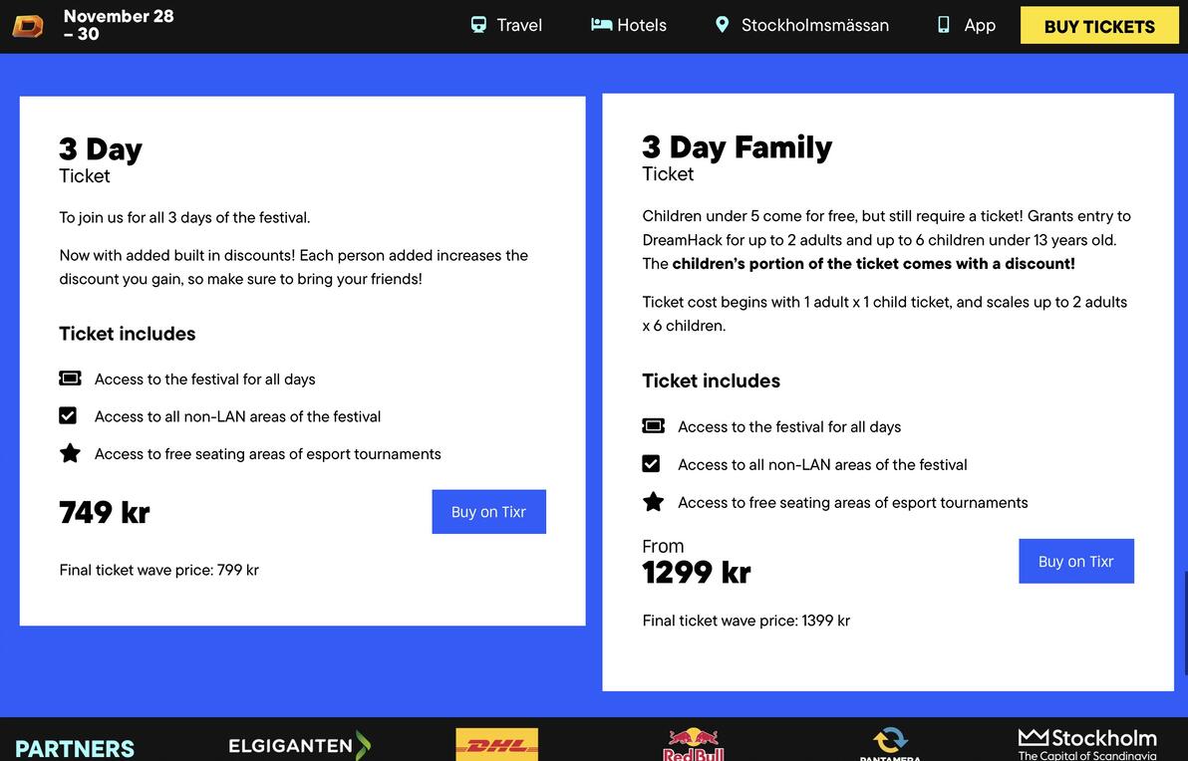
Task: Buy the 1299 kr family ticket on Tixr
Action: point(1075,561)
